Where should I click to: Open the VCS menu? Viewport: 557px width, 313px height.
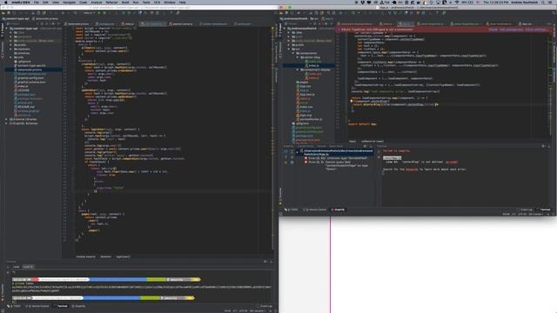(x=157, y=2)
